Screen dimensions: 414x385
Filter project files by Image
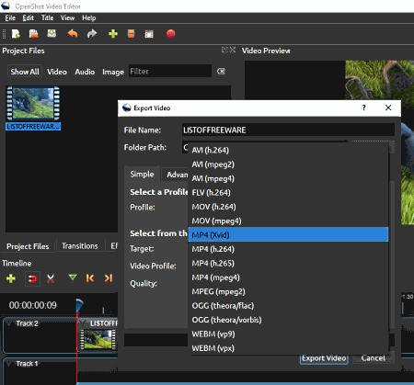coord(113,72)
